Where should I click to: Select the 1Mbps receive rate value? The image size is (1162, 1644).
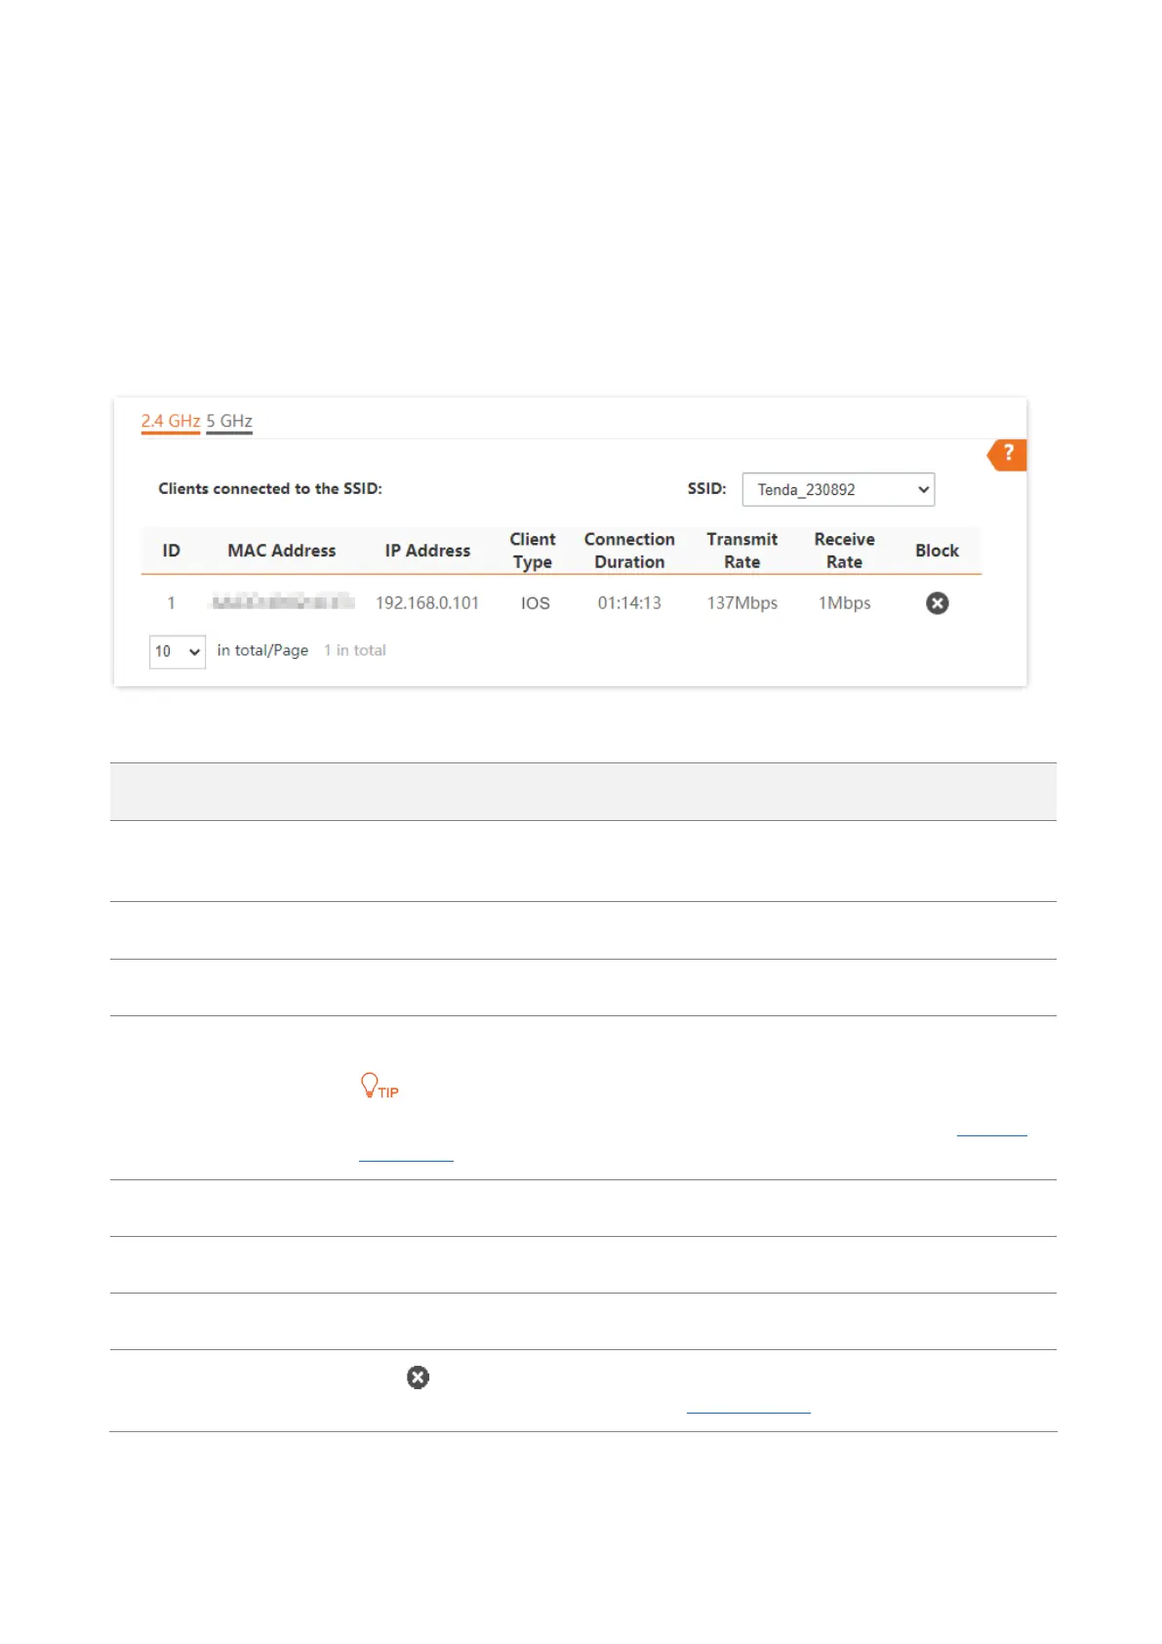(845, 603)
